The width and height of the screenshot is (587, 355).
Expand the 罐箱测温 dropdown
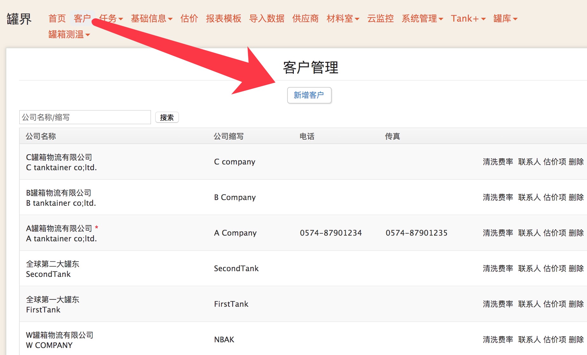coord(69,34)
